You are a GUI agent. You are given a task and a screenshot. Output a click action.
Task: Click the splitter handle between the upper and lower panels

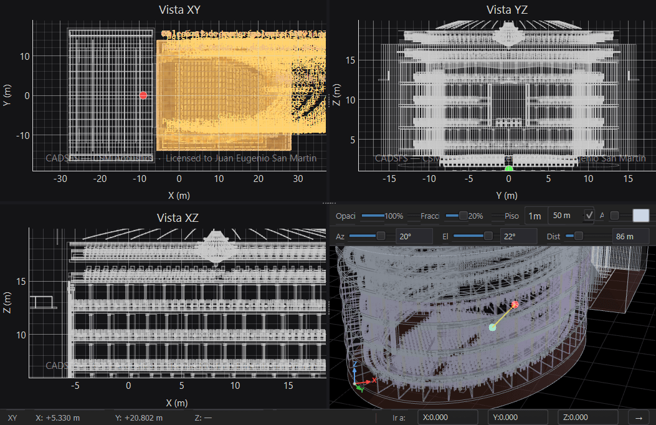[x=330, y=203]
